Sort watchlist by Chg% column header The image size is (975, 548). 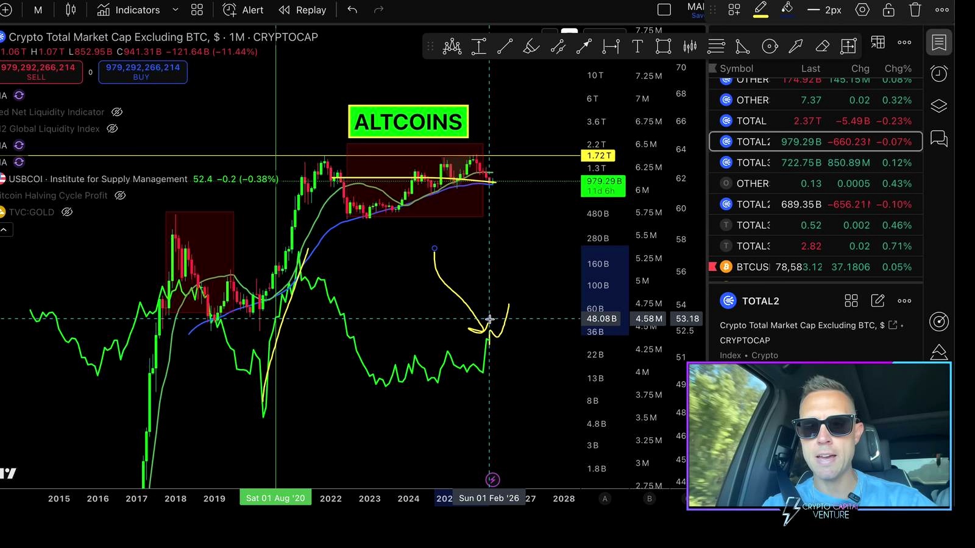pos(898,68)
